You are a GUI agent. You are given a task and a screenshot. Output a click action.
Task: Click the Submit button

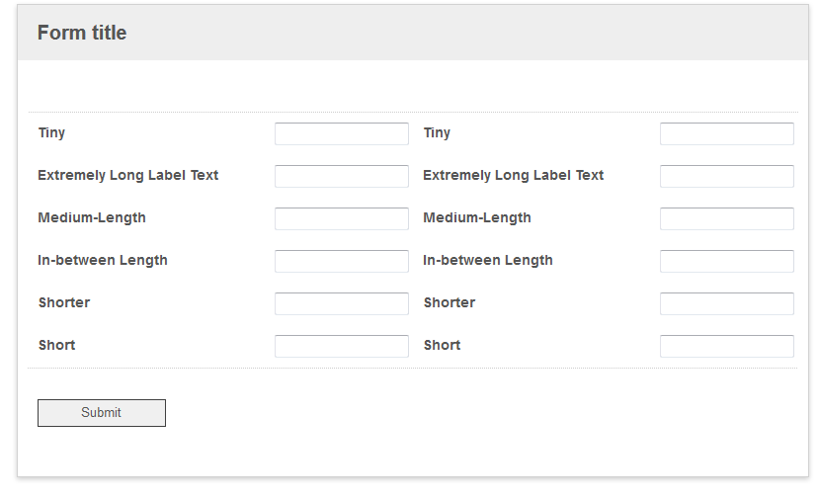(x=102, y=413)
